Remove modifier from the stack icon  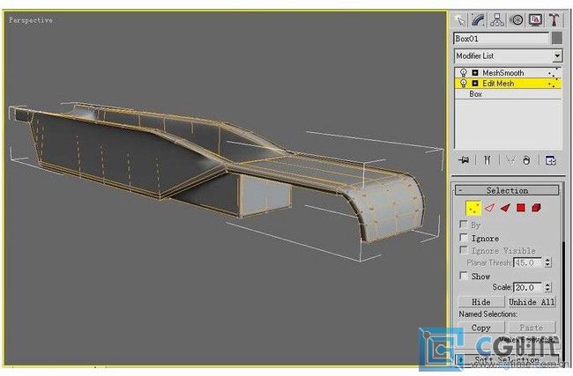pyautogui.click(x=526, y=160)
